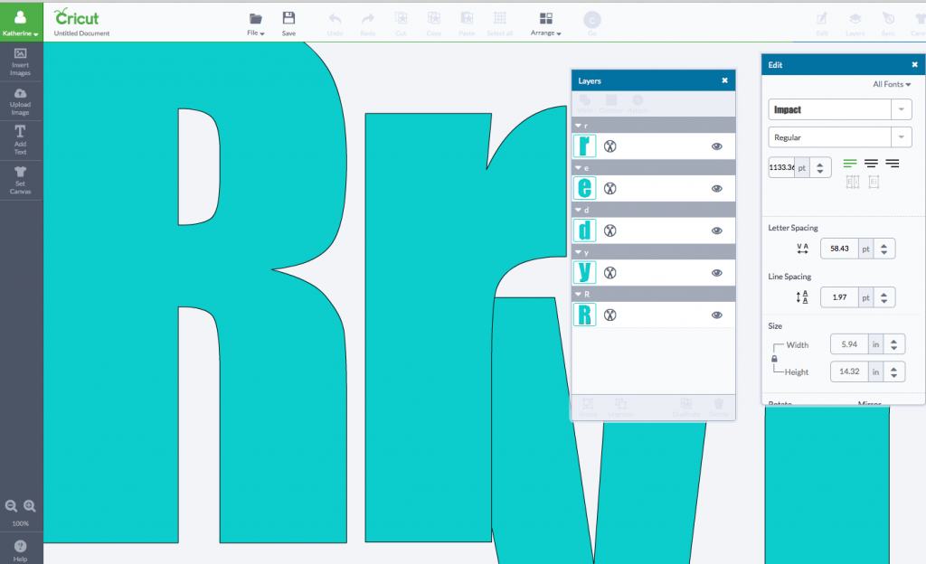Click the Line Spacing stepper

(x=884, y=297)
